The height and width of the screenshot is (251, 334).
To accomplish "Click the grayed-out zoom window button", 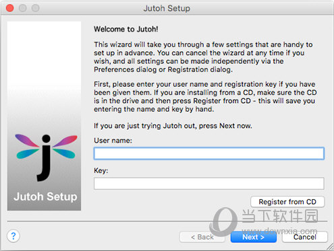I will pyautogui.click(x=35, y=8).
